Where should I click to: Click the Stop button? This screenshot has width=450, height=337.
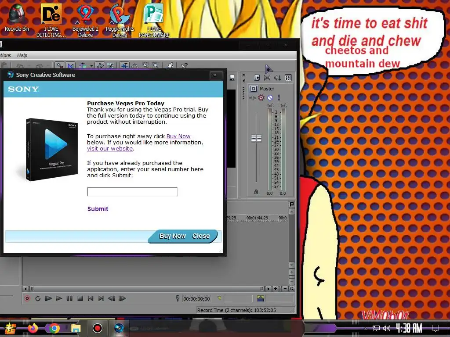[x=80, y=298]
